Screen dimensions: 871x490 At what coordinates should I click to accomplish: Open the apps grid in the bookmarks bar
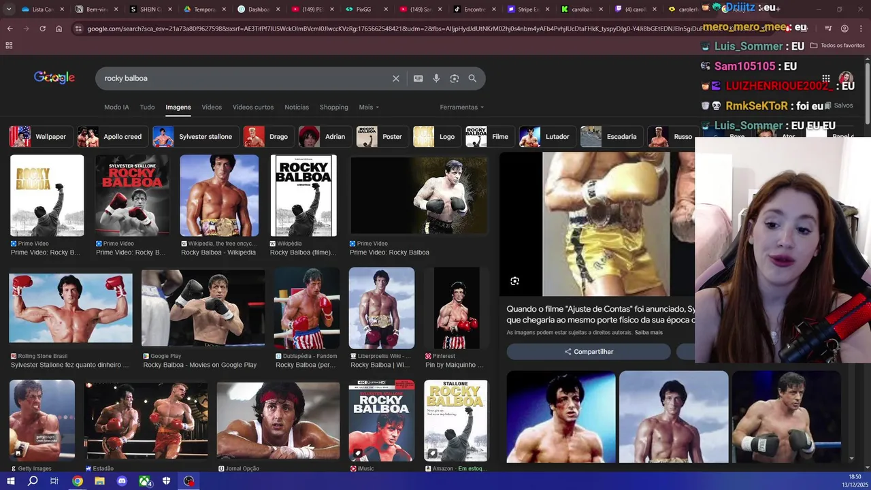pyautogui.click(x=9, y=46)
